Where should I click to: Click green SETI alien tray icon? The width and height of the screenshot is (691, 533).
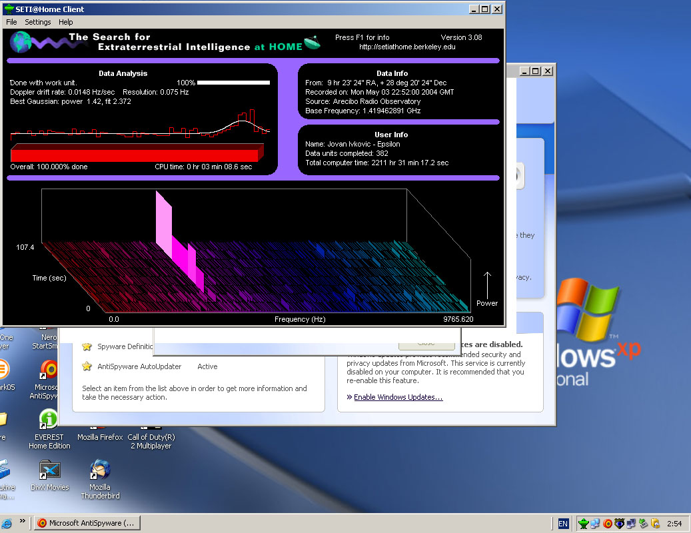(x=584, y=523)
